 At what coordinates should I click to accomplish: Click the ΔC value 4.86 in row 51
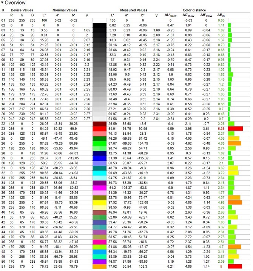point(188,267)
